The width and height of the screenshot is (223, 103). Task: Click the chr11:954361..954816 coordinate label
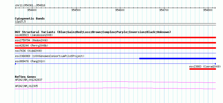[x=30, y=5]
